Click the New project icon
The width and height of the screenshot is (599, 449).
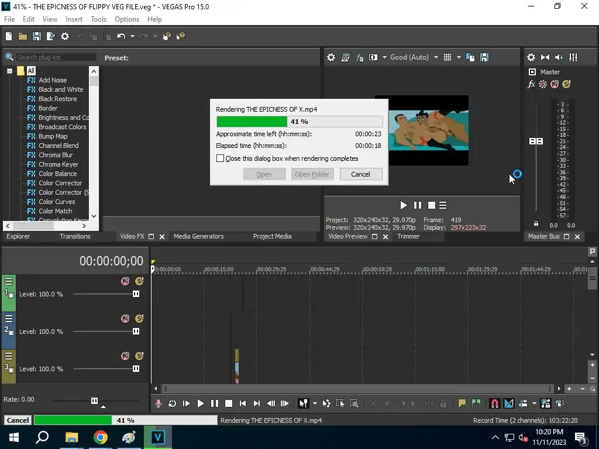[x=9, y=36]
